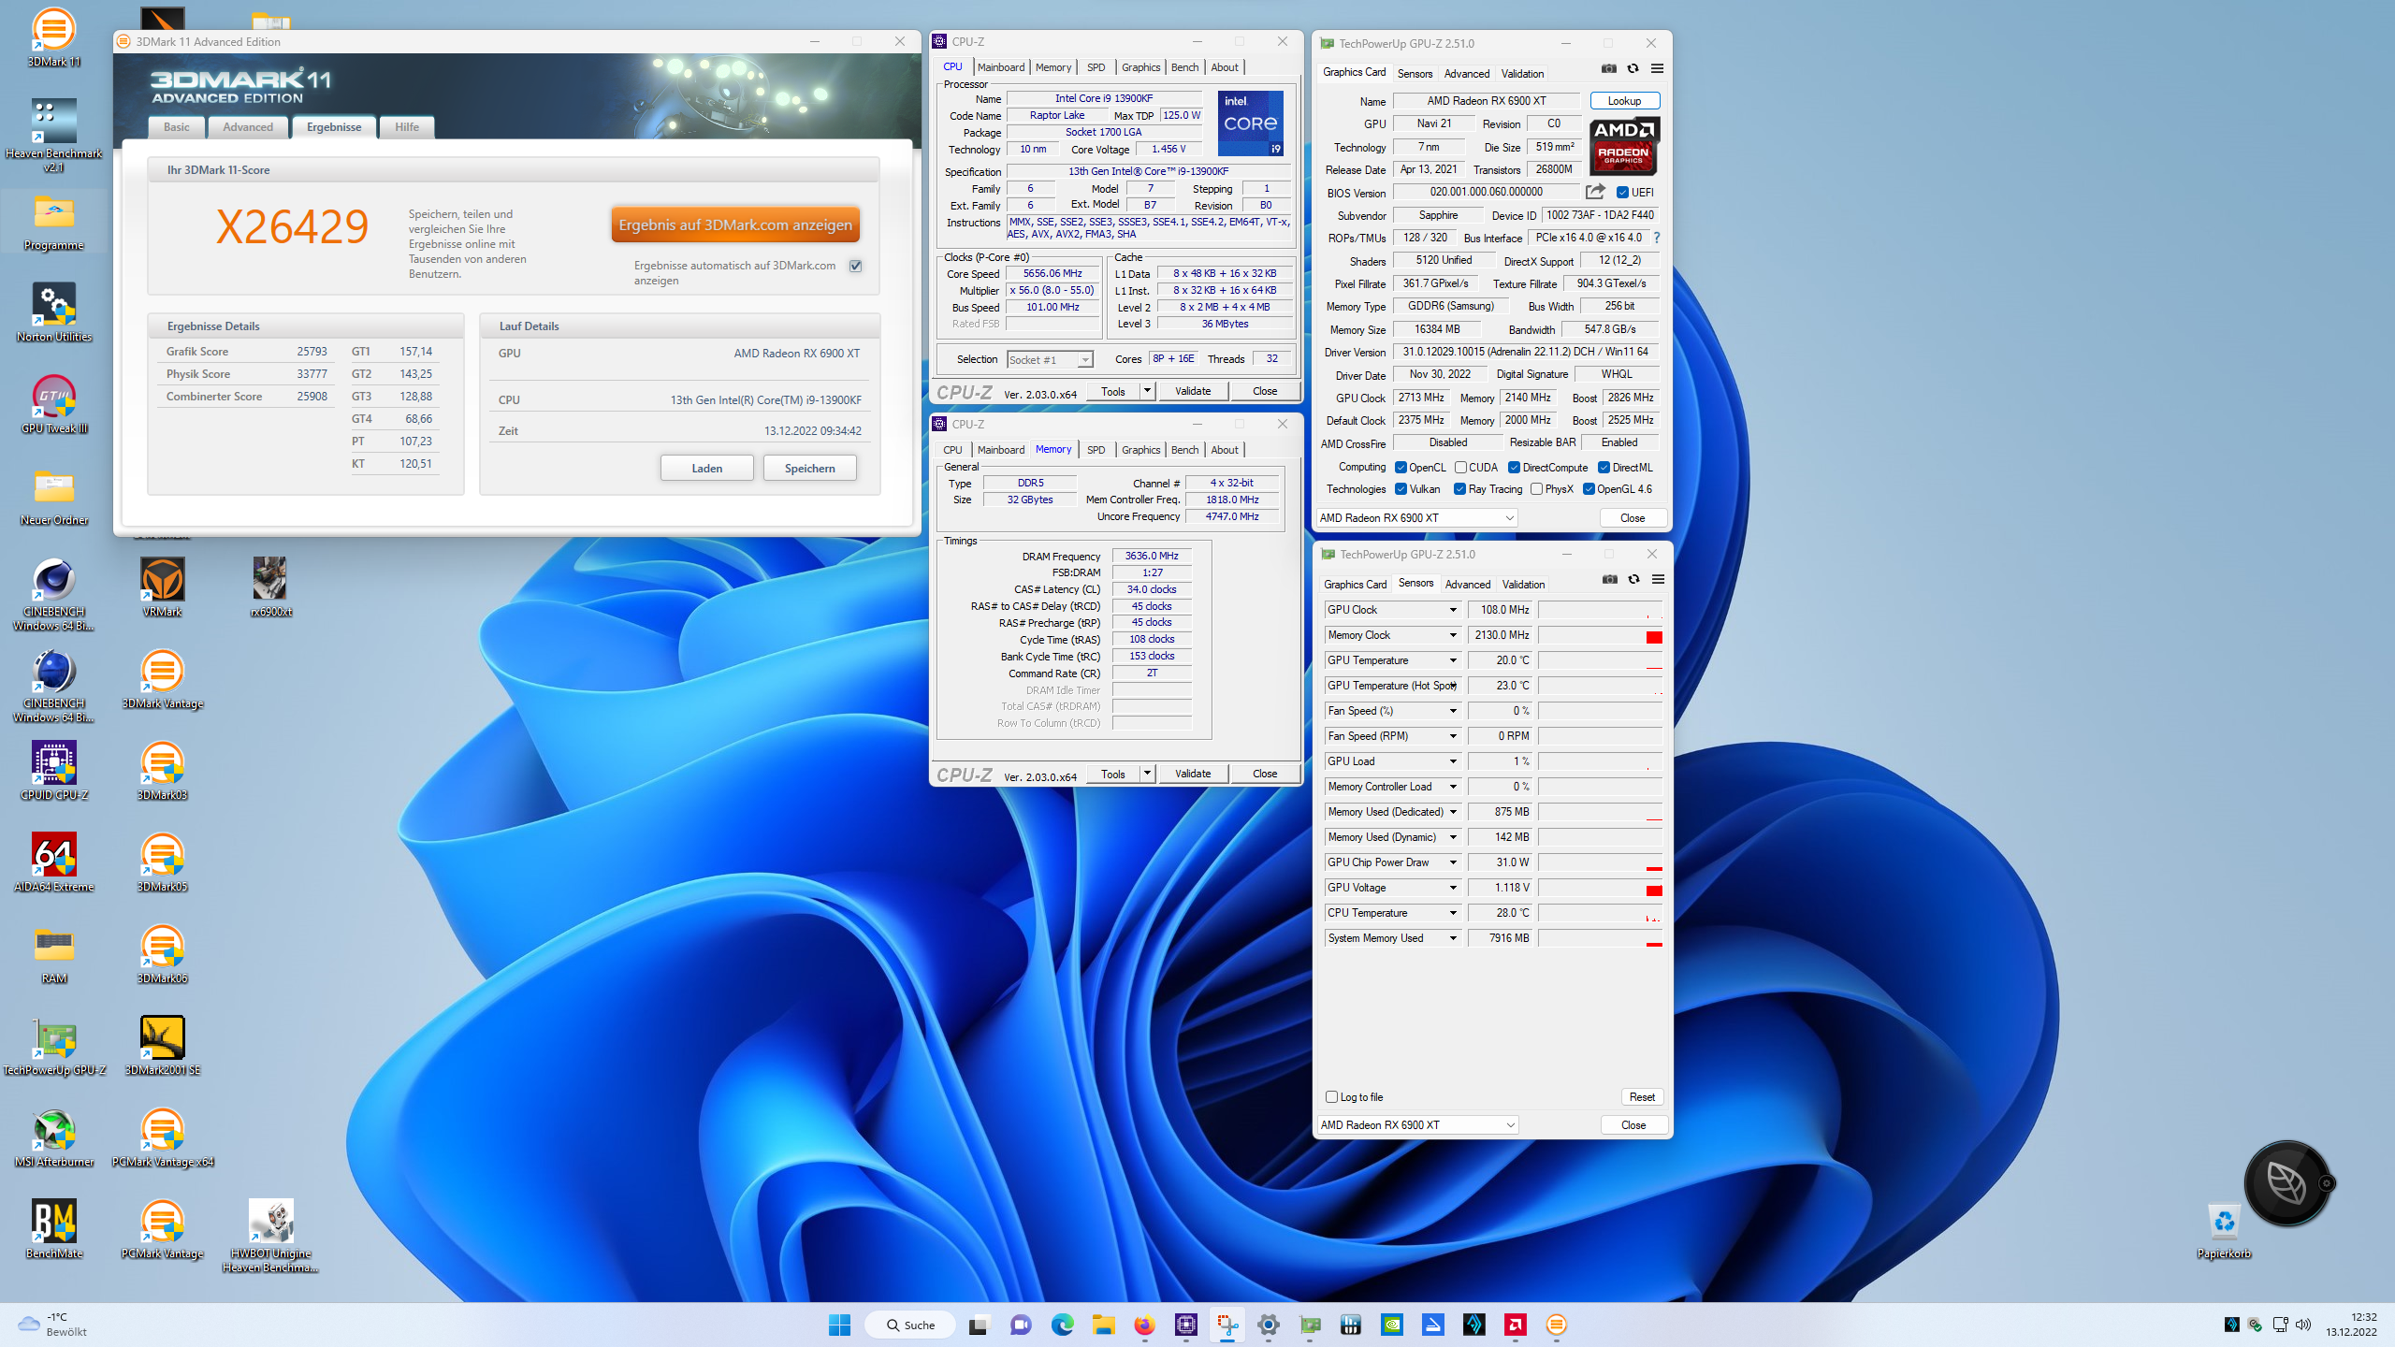Open System Memory Used sensor dropdown
This screenshot has height=1347, width=2395.
click(1453, 938)
